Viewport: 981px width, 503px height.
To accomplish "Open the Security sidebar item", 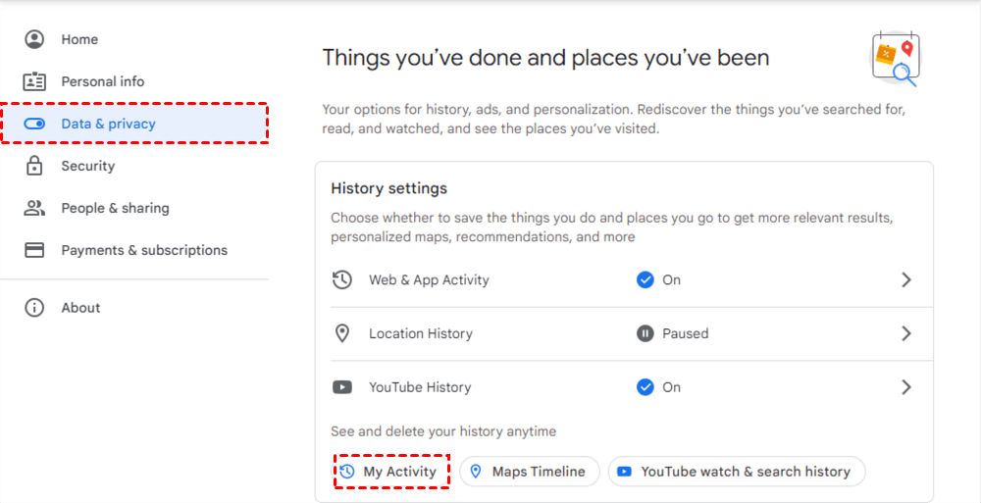I will pyautogui.click(x=87, y=166).
